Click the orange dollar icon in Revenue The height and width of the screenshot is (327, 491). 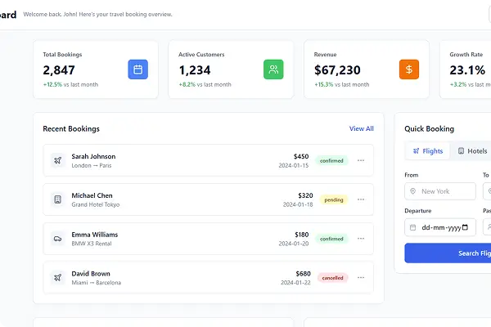click(409, 69)
